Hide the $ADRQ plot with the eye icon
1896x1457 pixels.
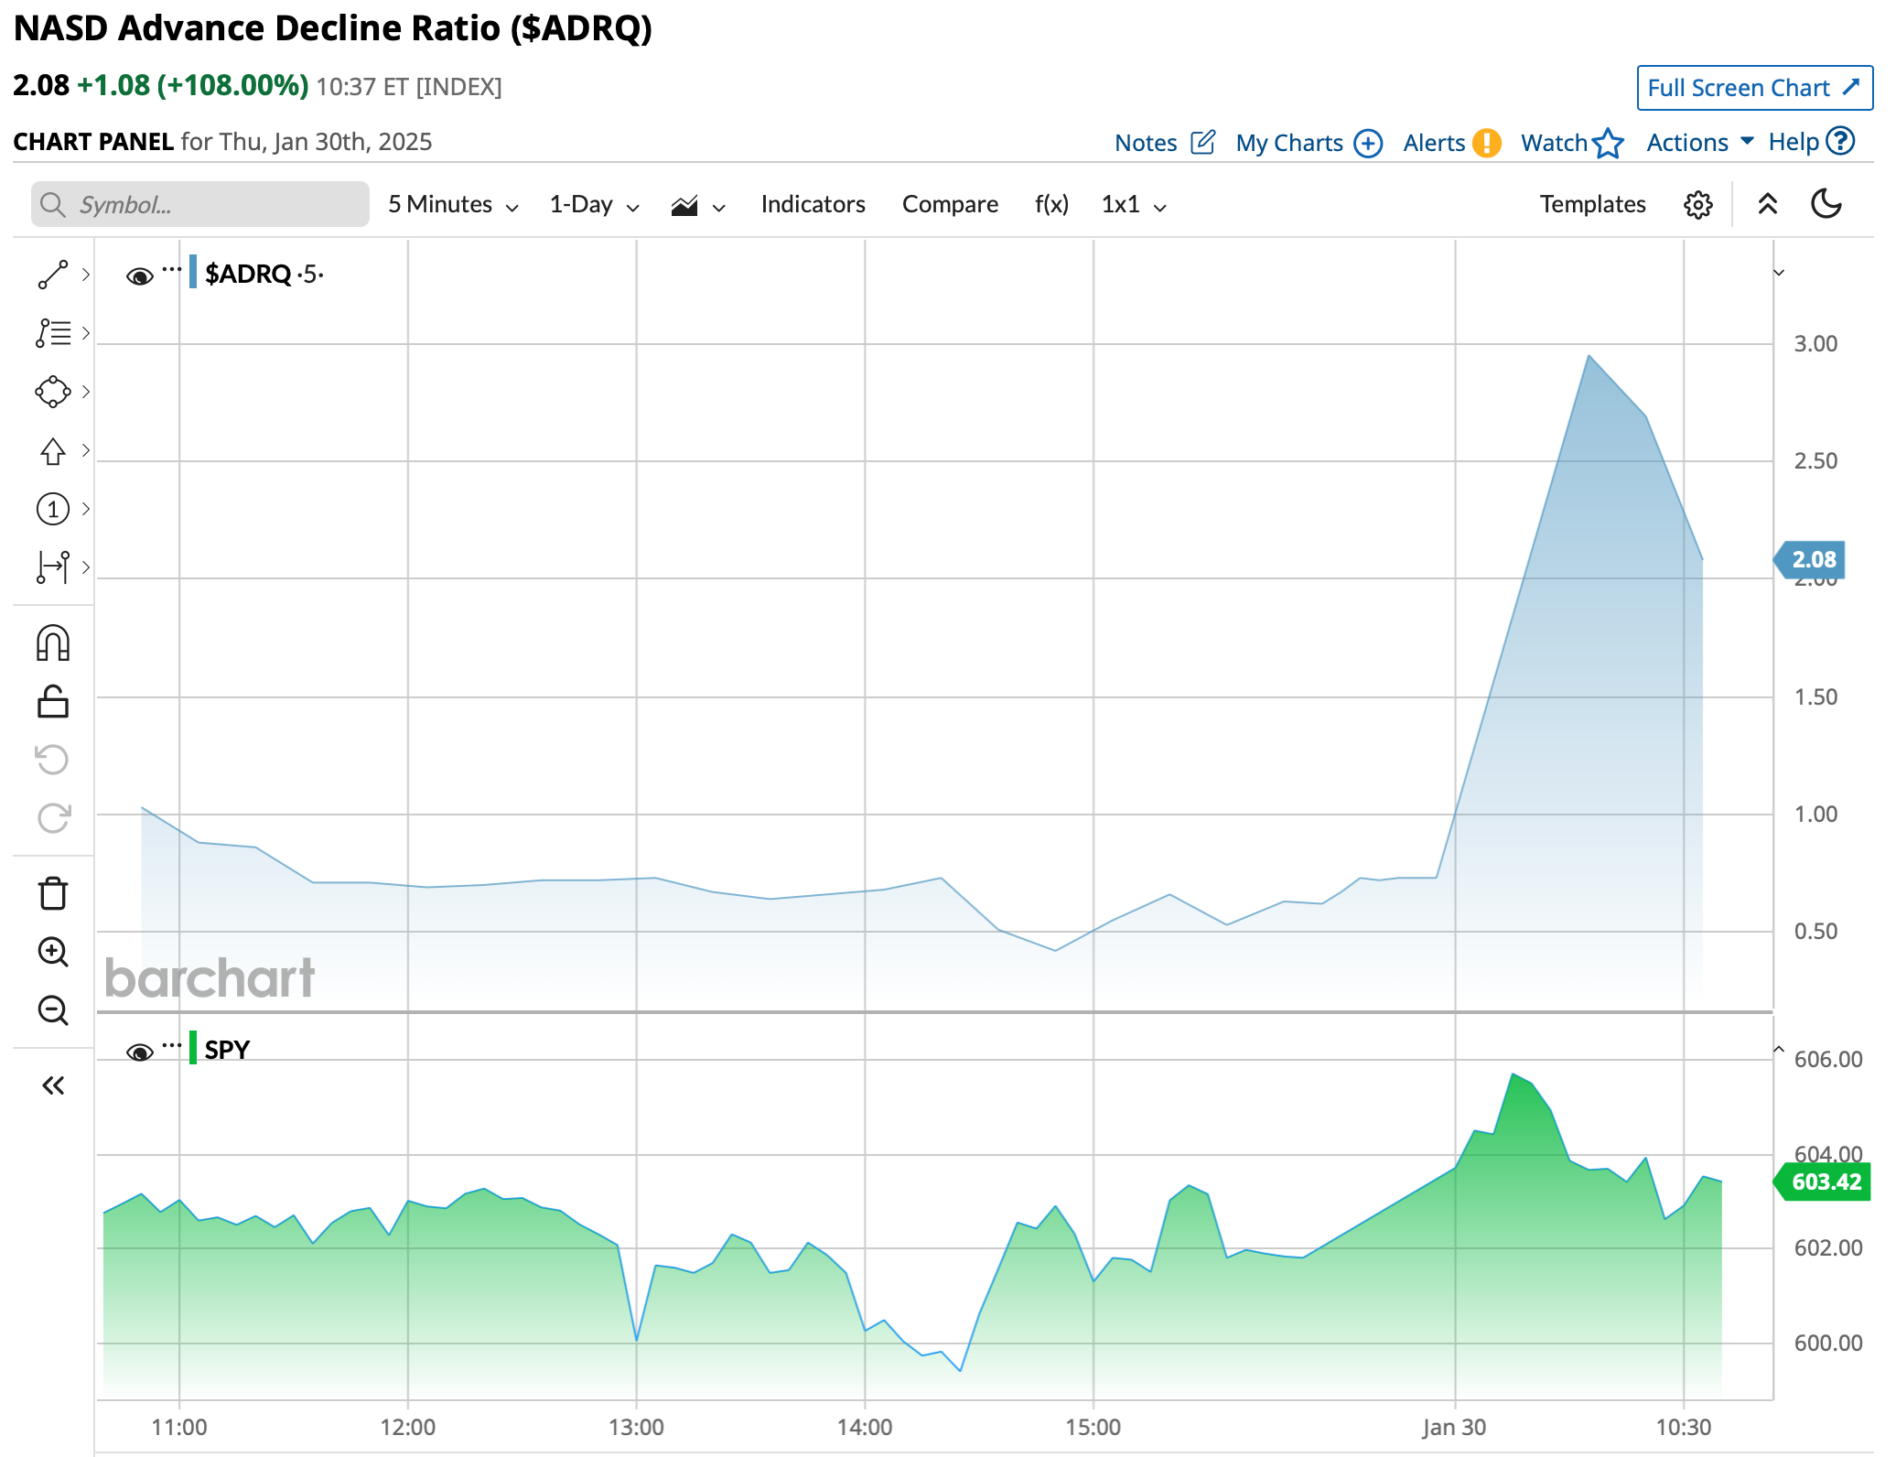click(x=139, y=275)
